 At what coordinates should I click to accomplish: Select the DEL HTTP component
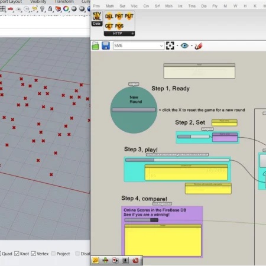109,16
